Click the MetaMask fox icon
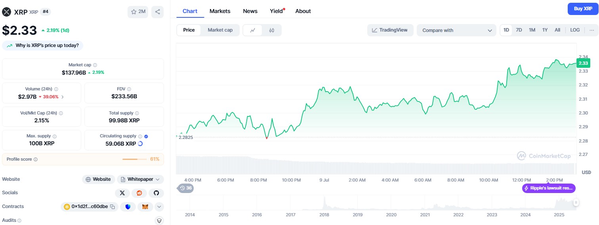599x225 pixels. tap(145, 206)
